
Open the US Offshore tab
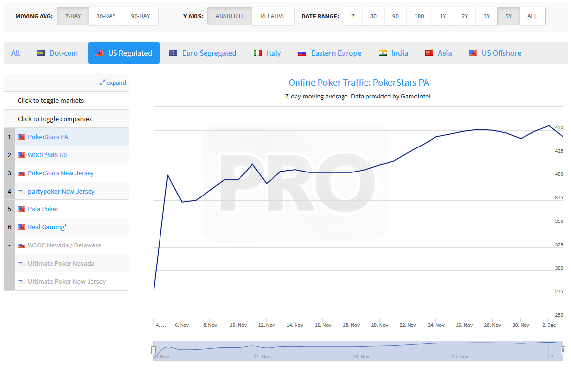495,53
